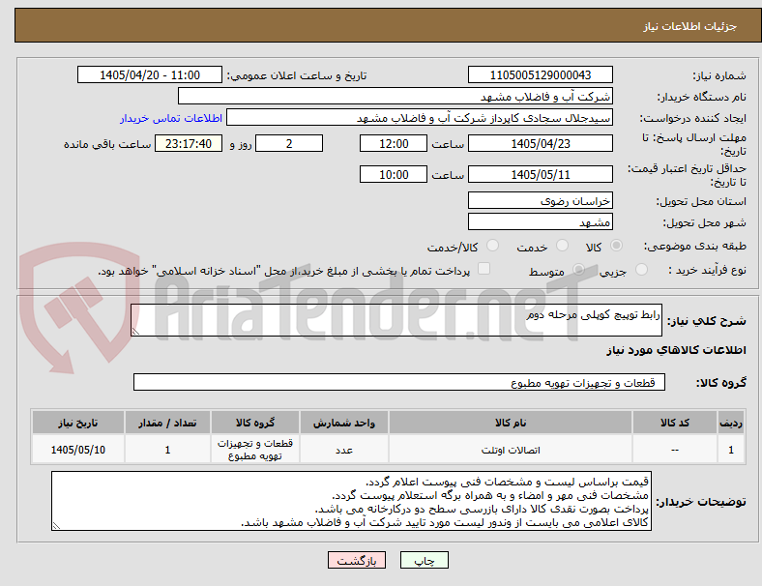The height and width of the screenshot is (586, 762).
Task: Click the buyer organization name field
Action: pyautogui.click(x=396, y=96)
